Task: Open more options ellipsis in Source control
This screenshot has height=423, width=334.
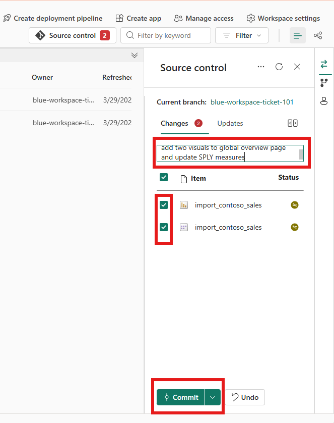Action: pos(261,67)
